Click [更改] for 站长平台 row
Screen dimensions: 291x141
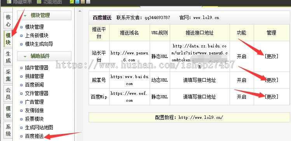(272, 56)
